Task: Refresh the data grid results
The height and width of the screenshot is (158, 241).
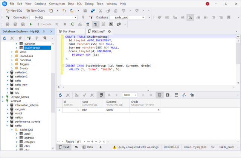Action: 60,95
